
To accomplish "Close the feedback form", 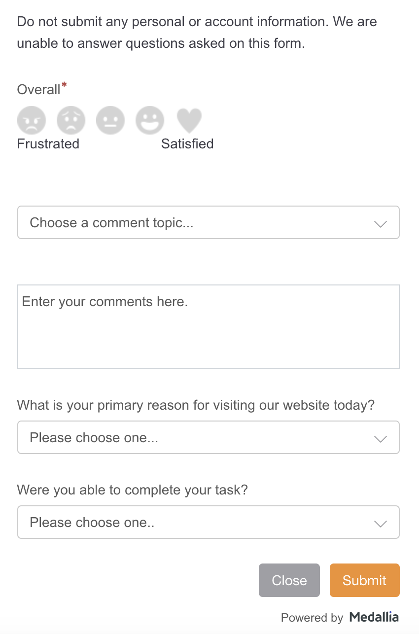I will [x=289, y=580].
